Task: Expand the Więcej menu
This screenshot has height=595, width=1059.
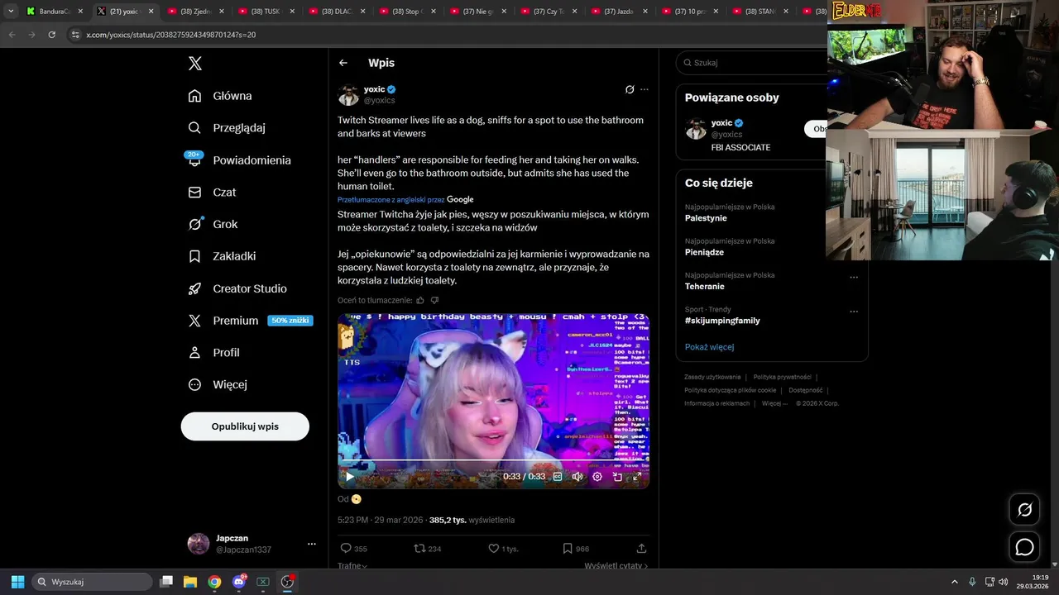Action: pos(218,384)
